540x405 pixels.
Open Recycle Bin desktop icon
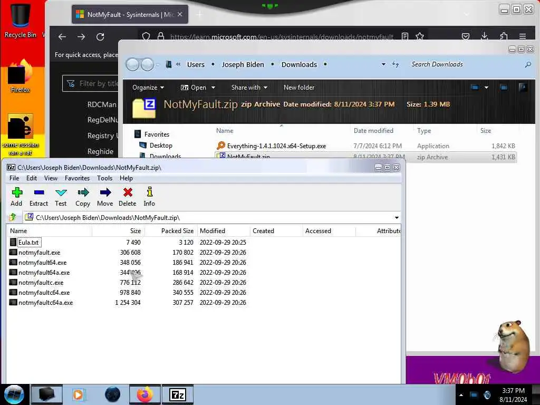click(x=21, y=20)
